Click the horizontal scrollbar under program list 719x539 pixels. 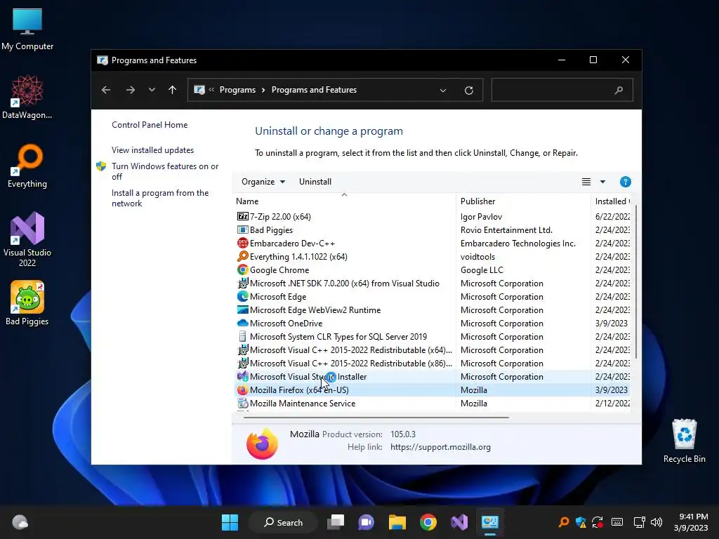point(376,418)
